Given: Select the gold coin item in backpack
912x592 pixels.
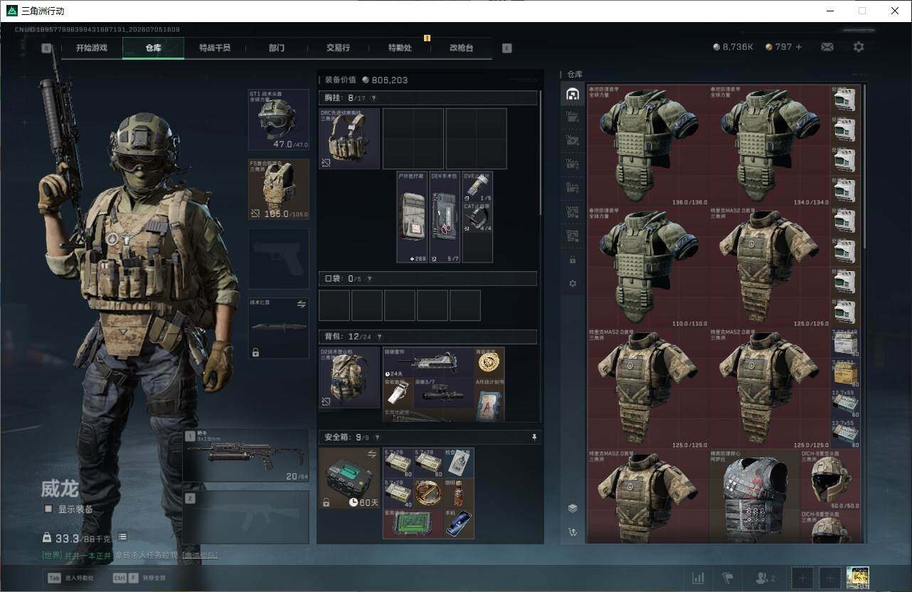Looking at the screenshot, I should click(x=489, y=362).
